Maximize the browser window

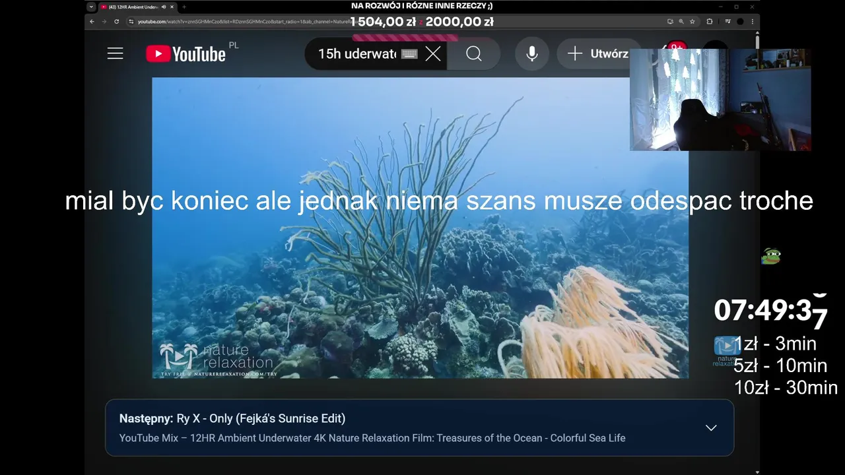click(736, 7)
